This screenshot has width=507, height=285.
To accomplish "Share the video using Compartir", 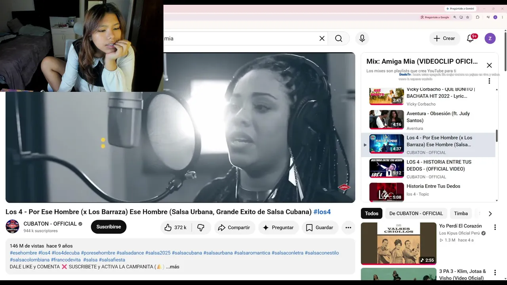I will (234, 228).
